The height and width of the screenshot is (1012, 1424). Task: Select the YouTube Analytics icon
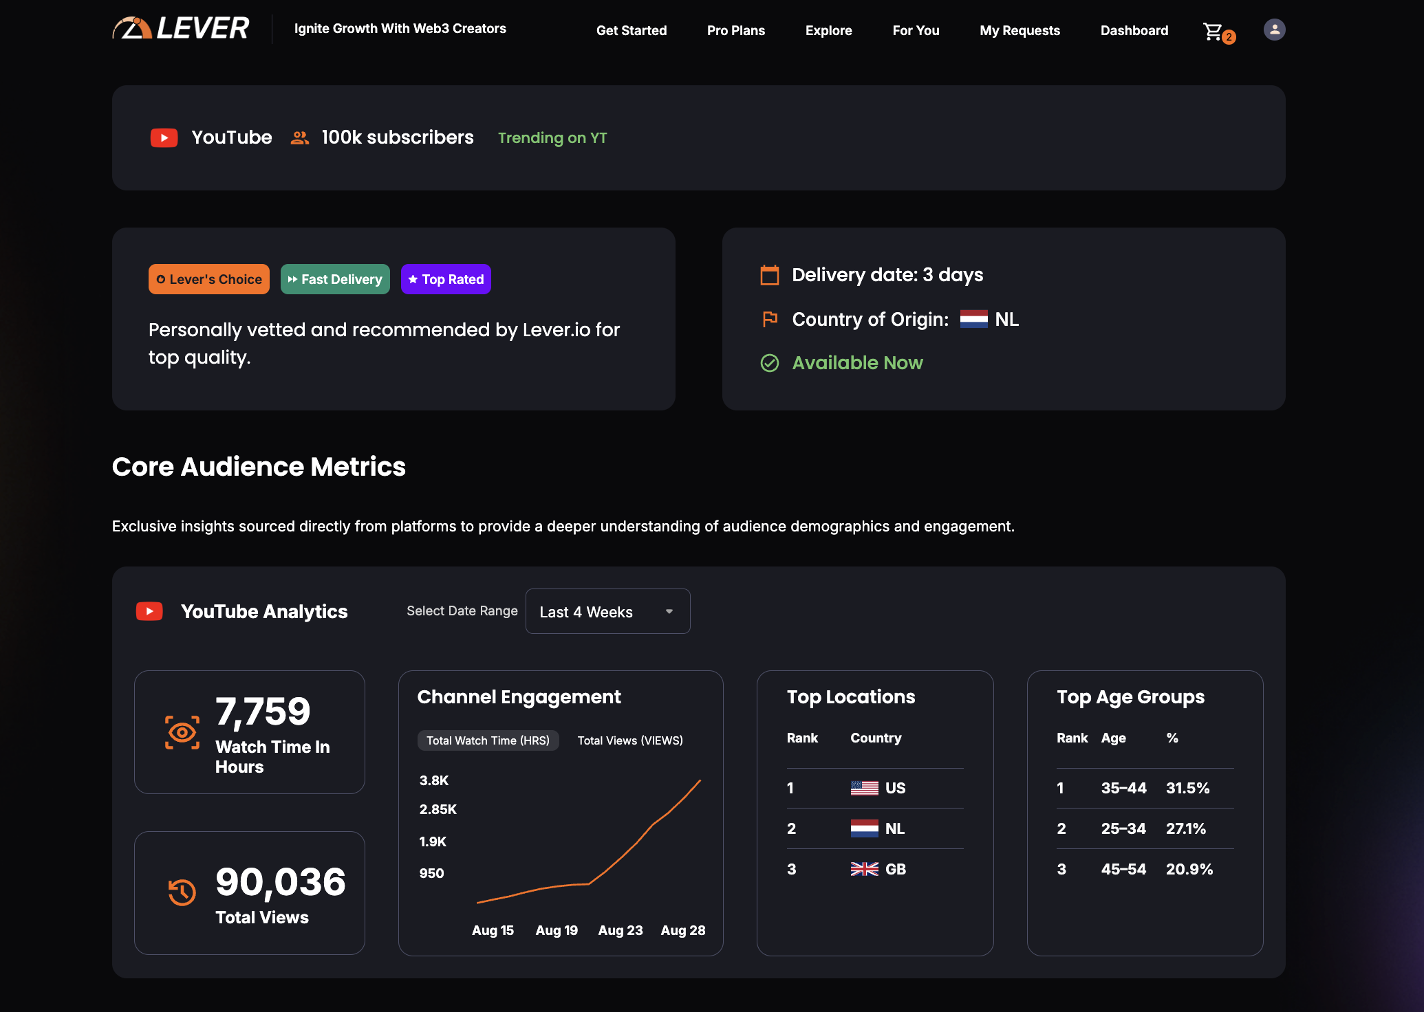149,610
